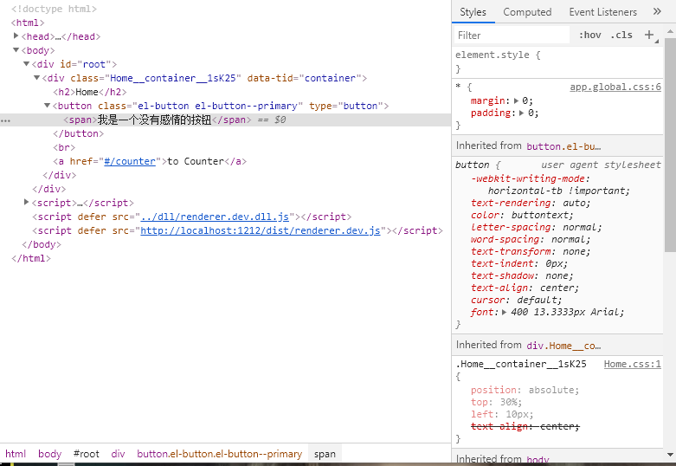
Task: Toggle the :hov element state panel
Action: [x=589, y=35]
